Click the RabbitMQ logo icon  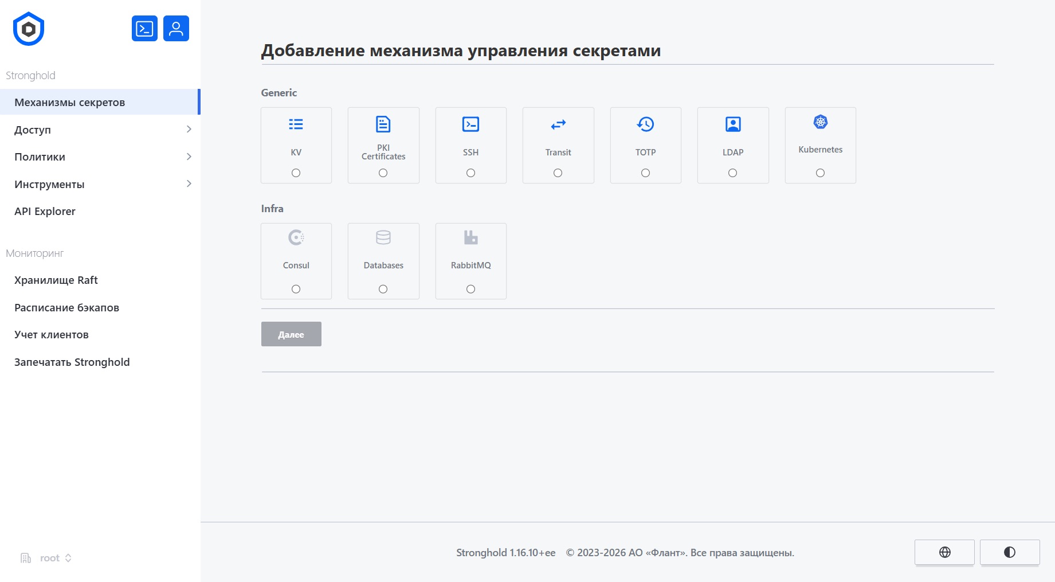(471, 237)
